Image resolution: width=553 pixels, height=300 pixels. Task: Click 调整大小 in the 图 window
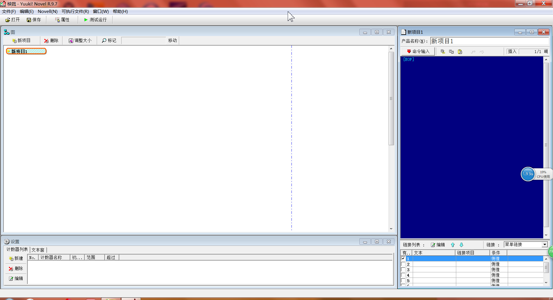[x=80, y=40]
